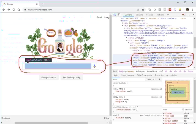Expand the computed margin-bottom property
The height and width of the screenshot is (124, 196).
(164, 121)
